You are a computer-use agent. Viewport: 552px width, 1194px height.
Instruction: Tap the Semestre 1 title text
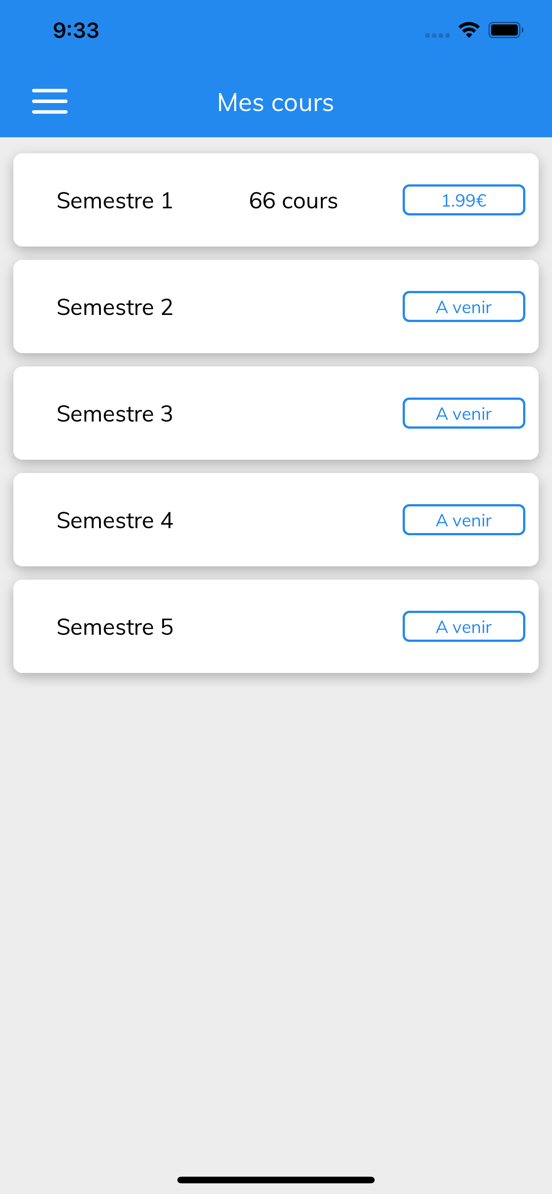pyautogui.click(x=115, y=200)
